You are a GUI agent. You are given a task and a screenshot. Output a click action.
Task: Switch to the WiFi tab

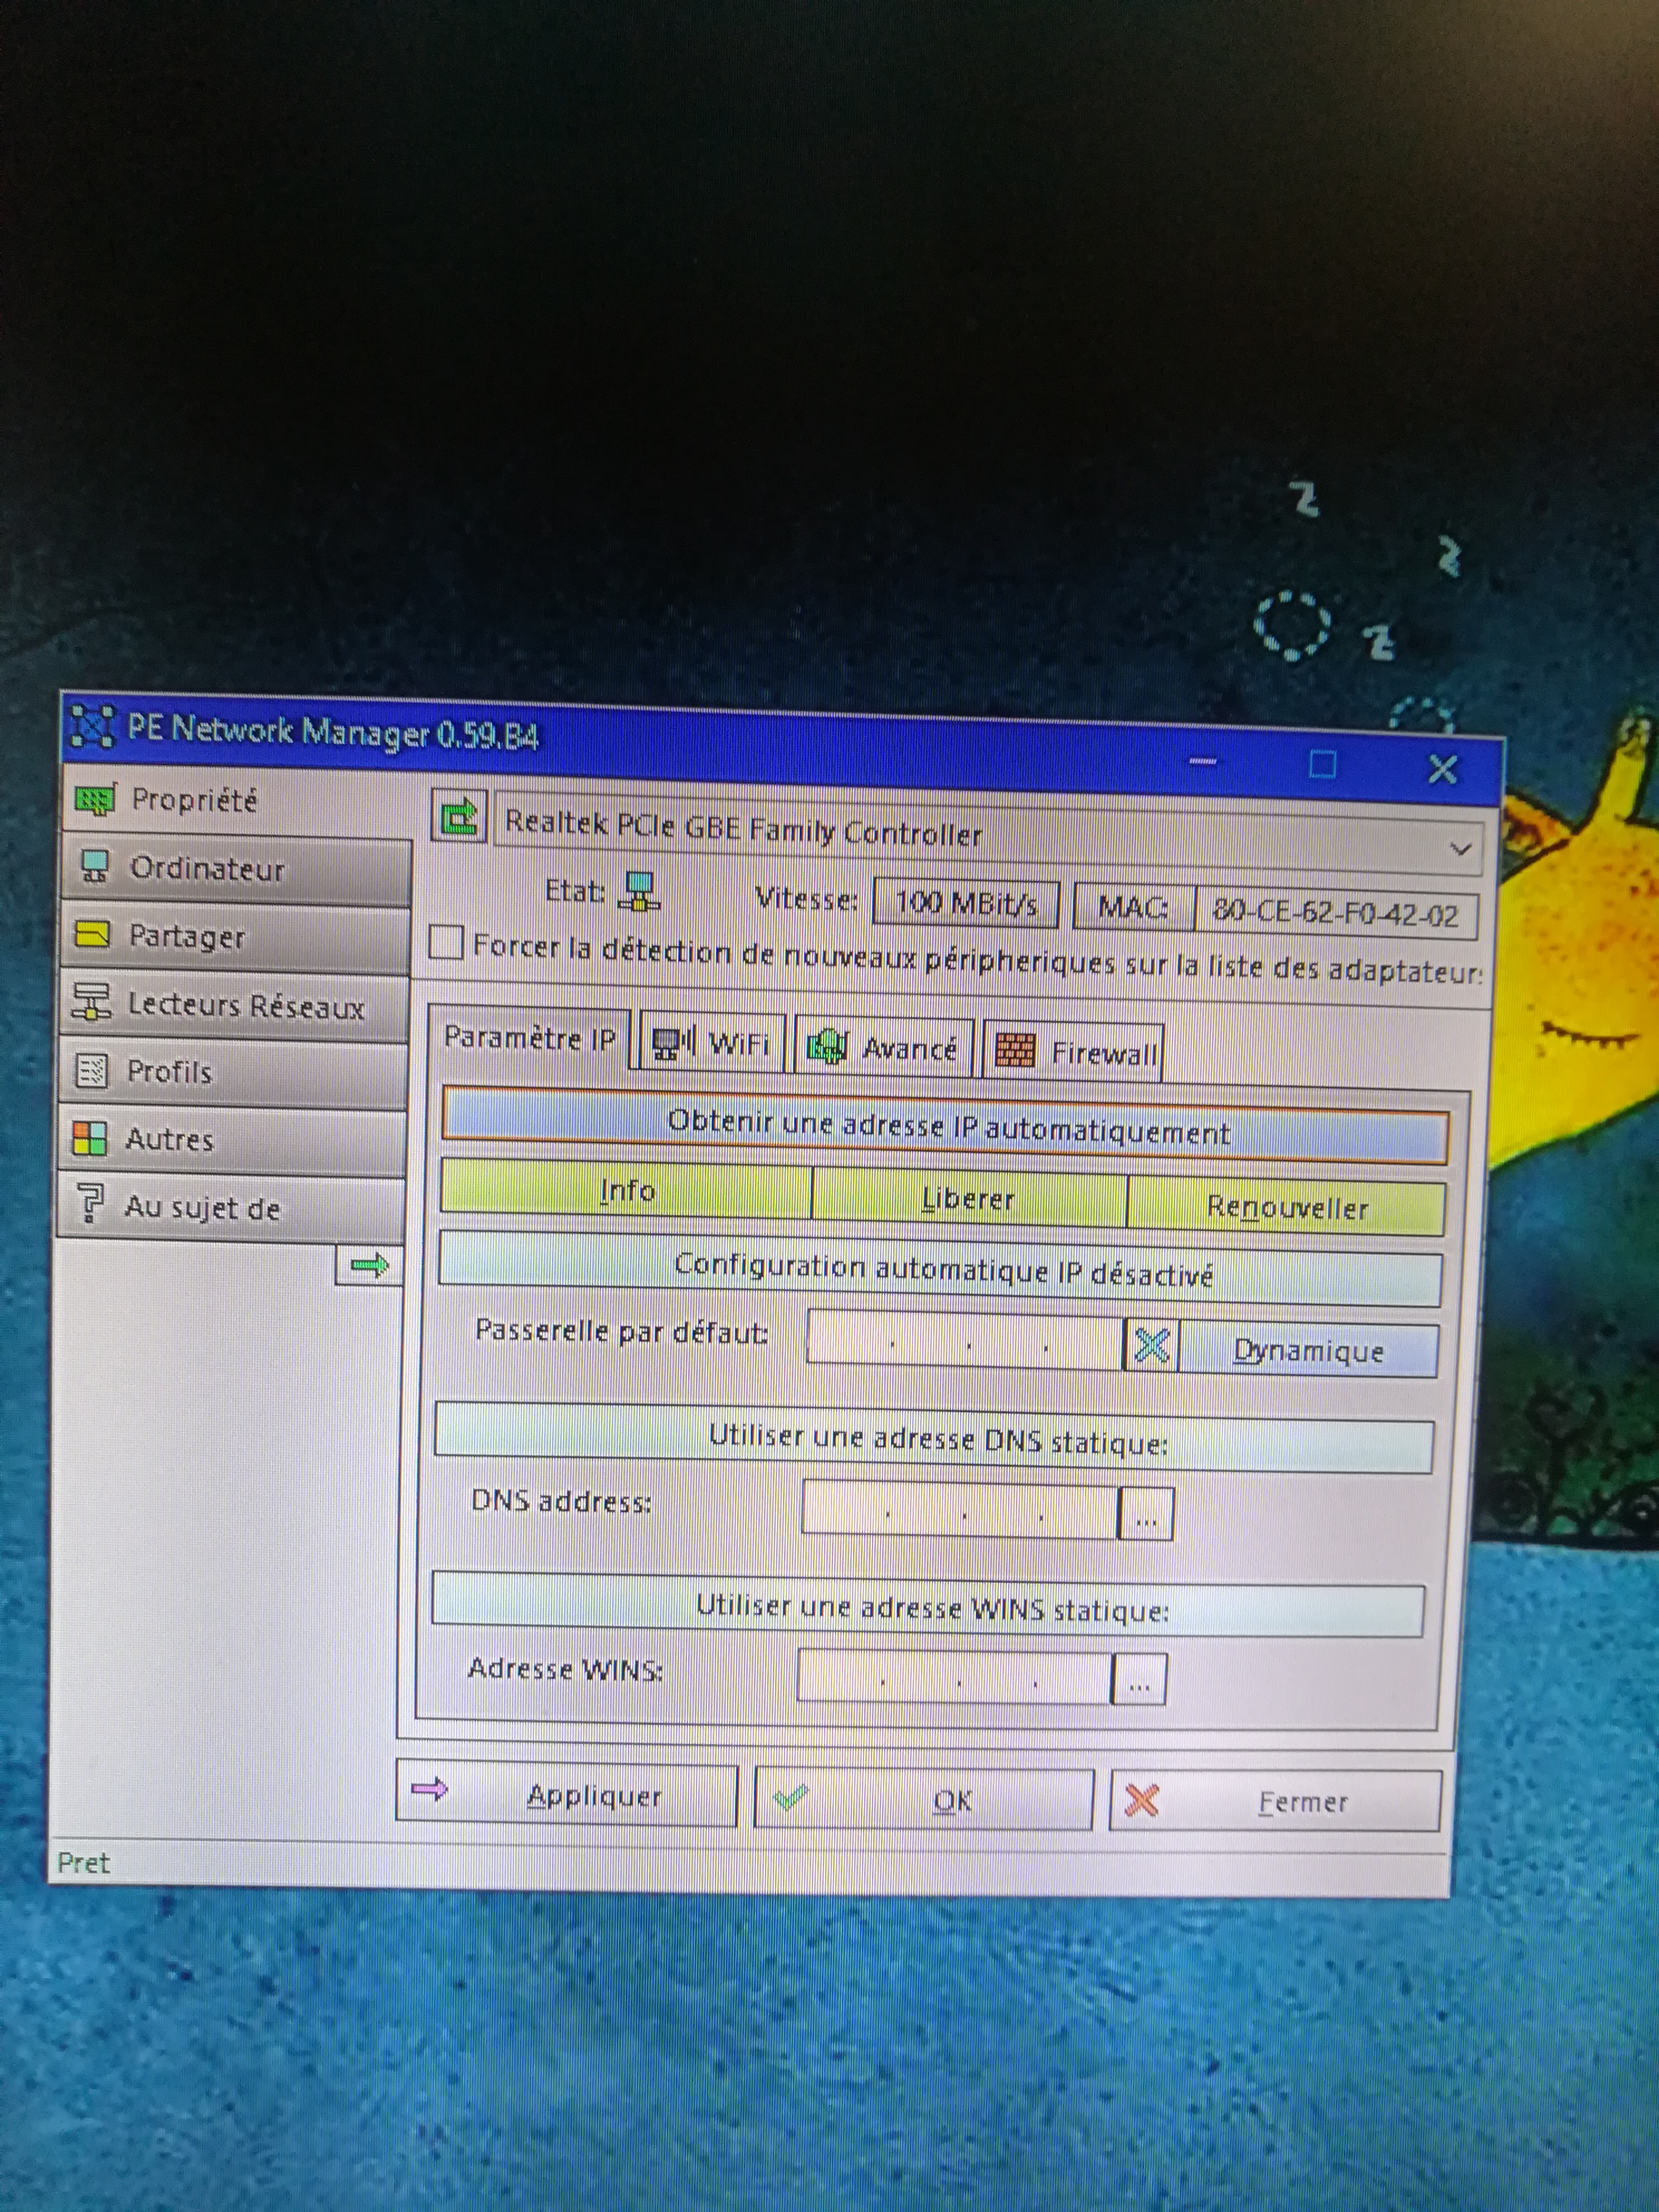tap(712, 1043)
